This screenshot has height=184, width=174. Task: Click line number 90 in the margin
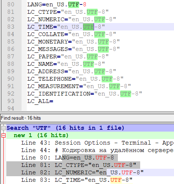point(11,79)
